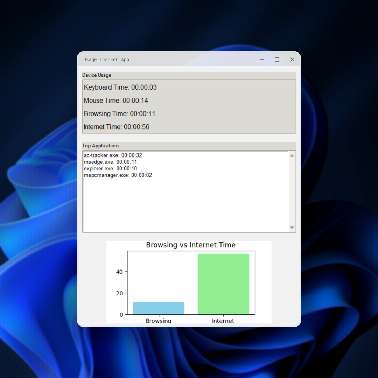378x378 pixels.
Task: Click the Browsing vs Internet Time chart title
Action: 191,245
